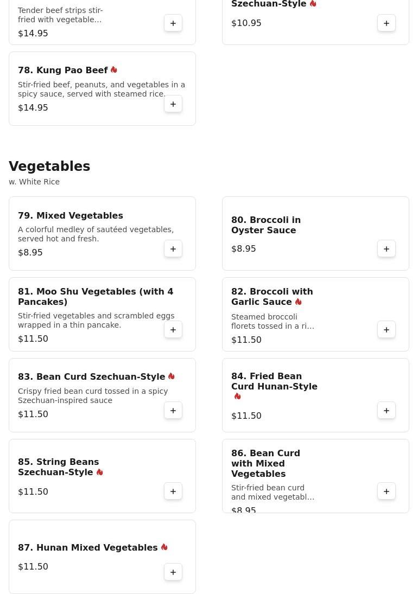Open 83. Bean Curd Szechuan-Style title

[91, 376]
